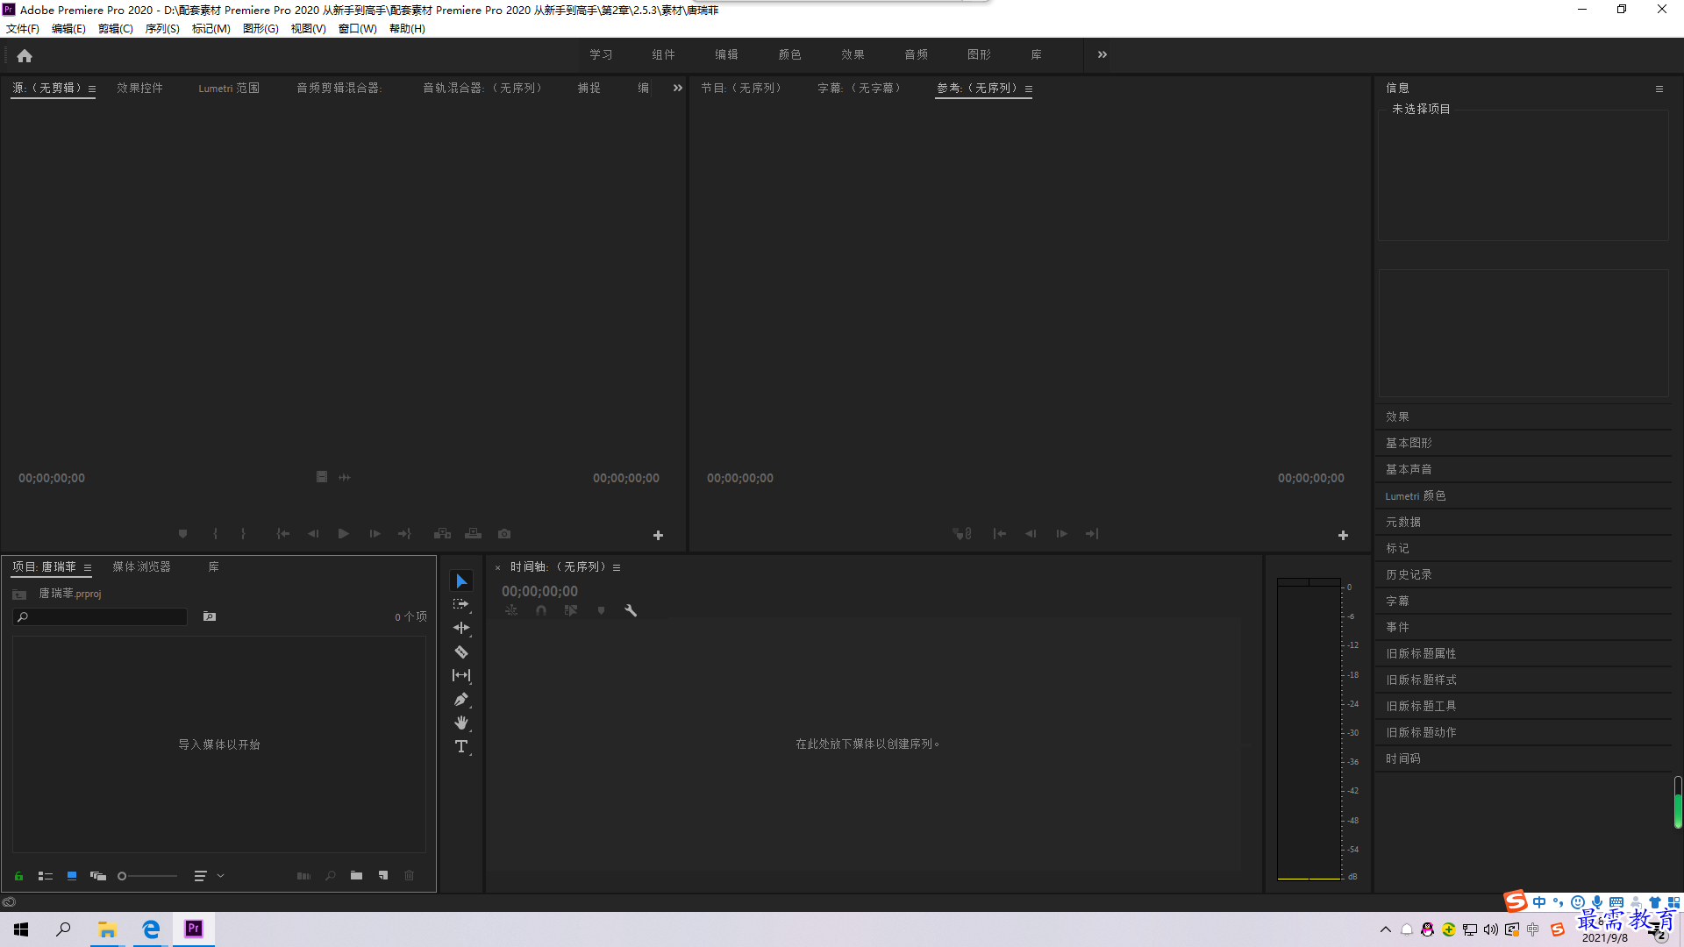The height and width of the screenshot is (947, 1684).
Task: Toggle timeline Add Marker button
Action: (601, 610)
